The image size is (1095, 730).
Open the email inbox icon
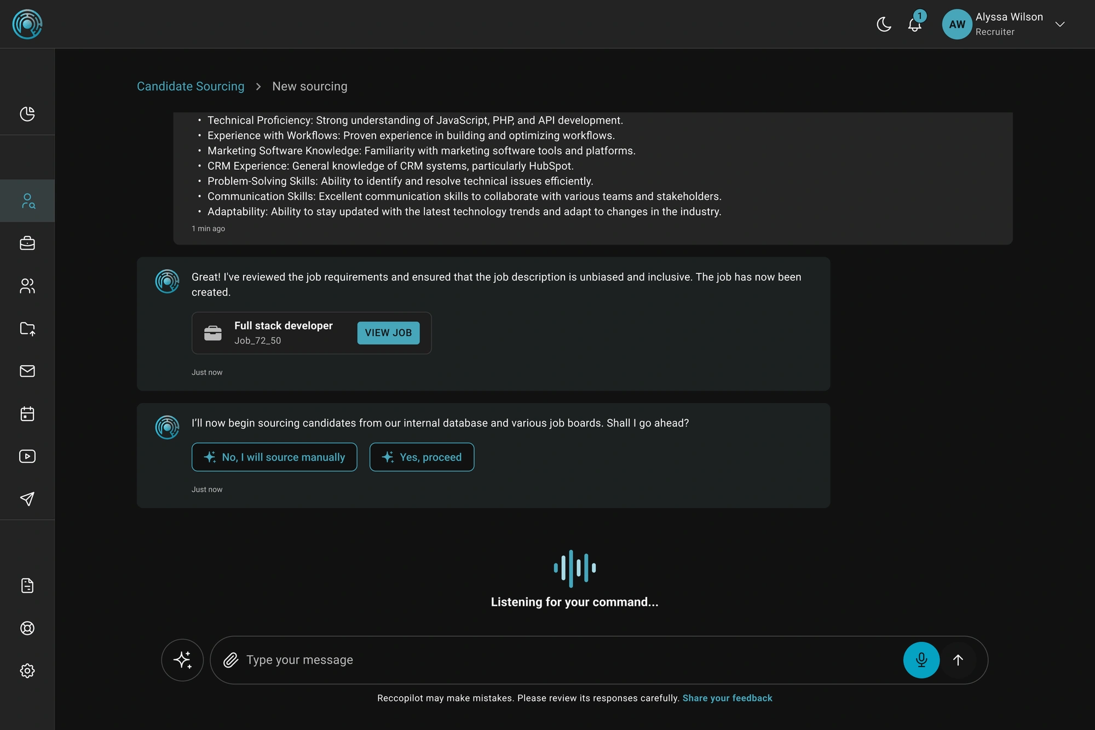pos(27,371)
